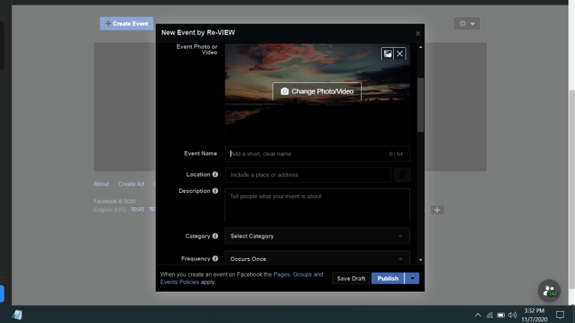575x323 pixels.
Task: Click the info icon next to Description
Action: tap(216, 191)
